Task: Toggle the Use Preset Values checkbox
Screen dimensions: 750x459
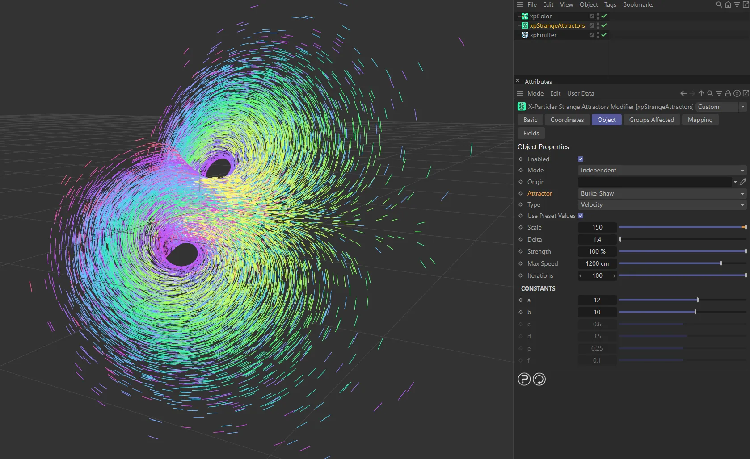Action: point(581,216)
